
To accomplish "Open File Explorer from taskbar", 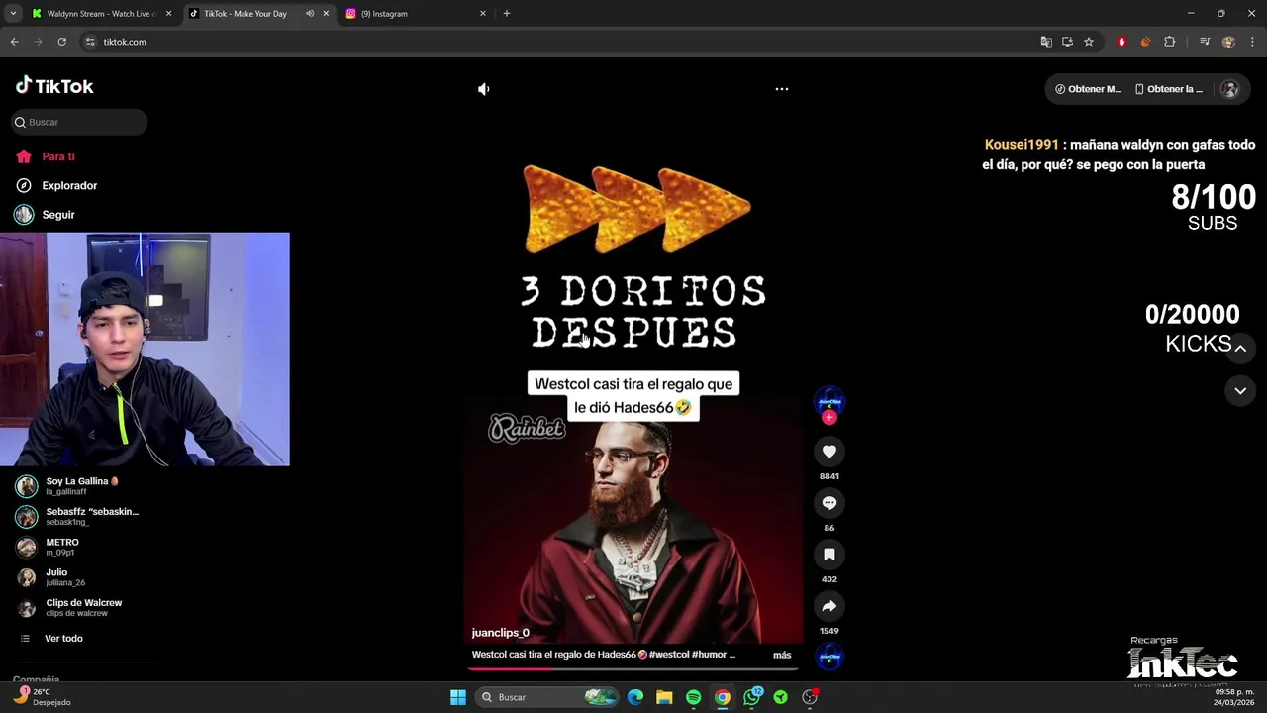I will point(664,697).
